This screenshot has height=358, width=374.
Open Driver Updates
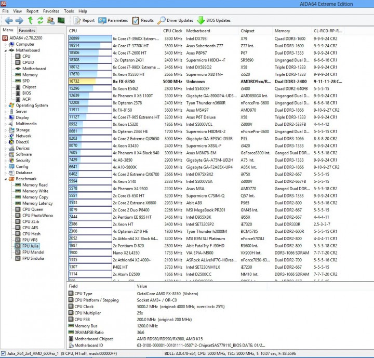tap(176, 21)
